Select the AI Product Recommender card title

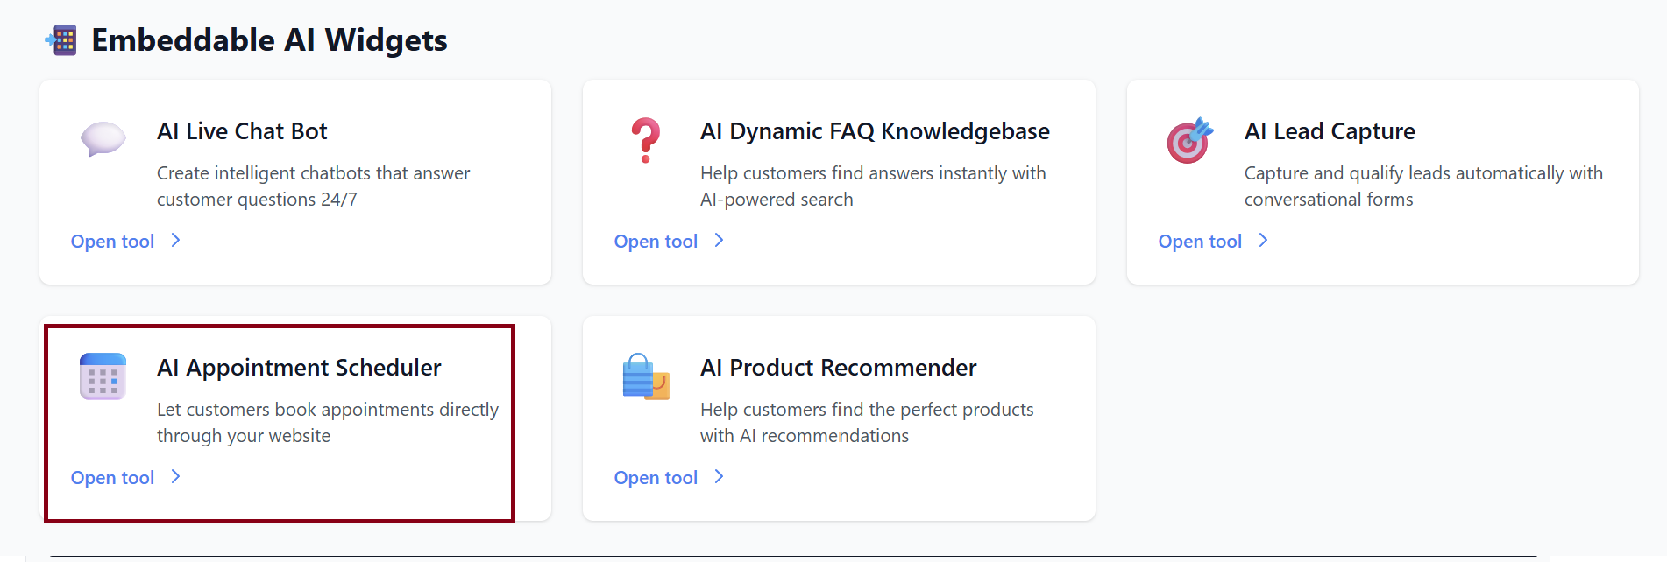(838, 368)
